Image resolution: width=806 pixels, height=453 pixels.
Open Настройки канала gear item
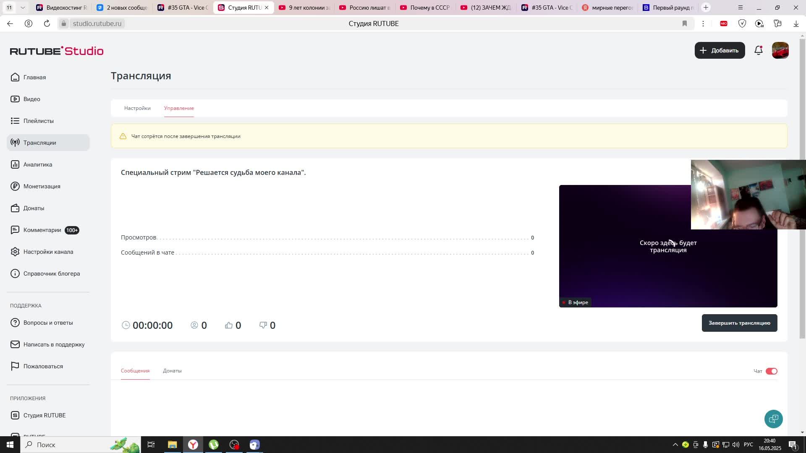(x=48, y=252)
